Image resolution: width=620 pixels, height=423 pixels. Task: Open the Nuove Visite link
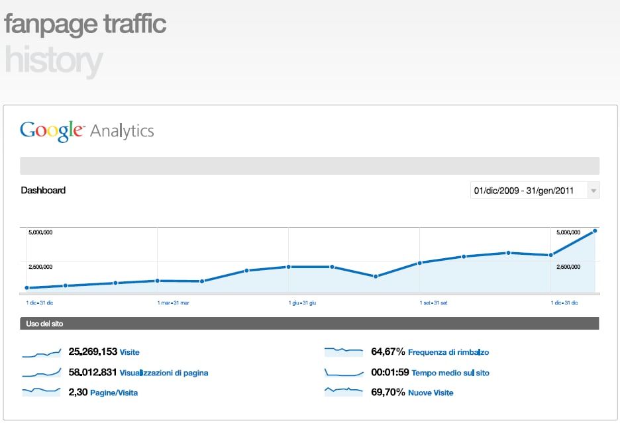(x=431, y=393)
